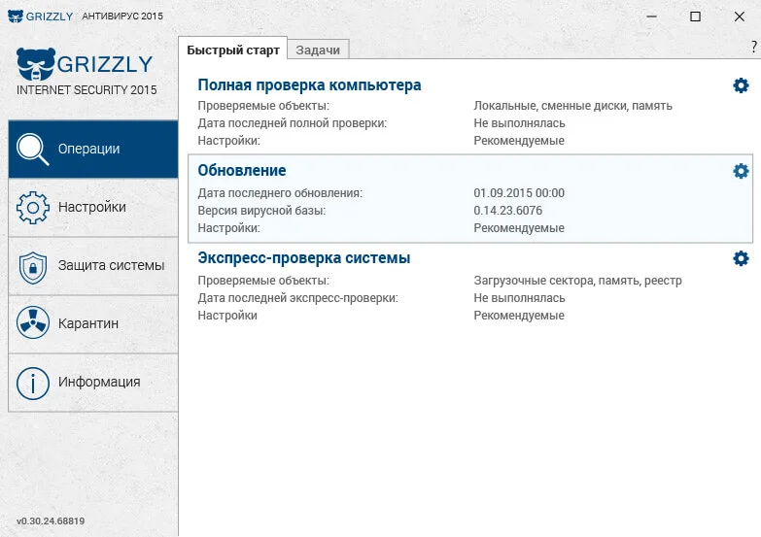Open Карантин section
The height and width of the screenshot is (537, 761).
[93, 324]
